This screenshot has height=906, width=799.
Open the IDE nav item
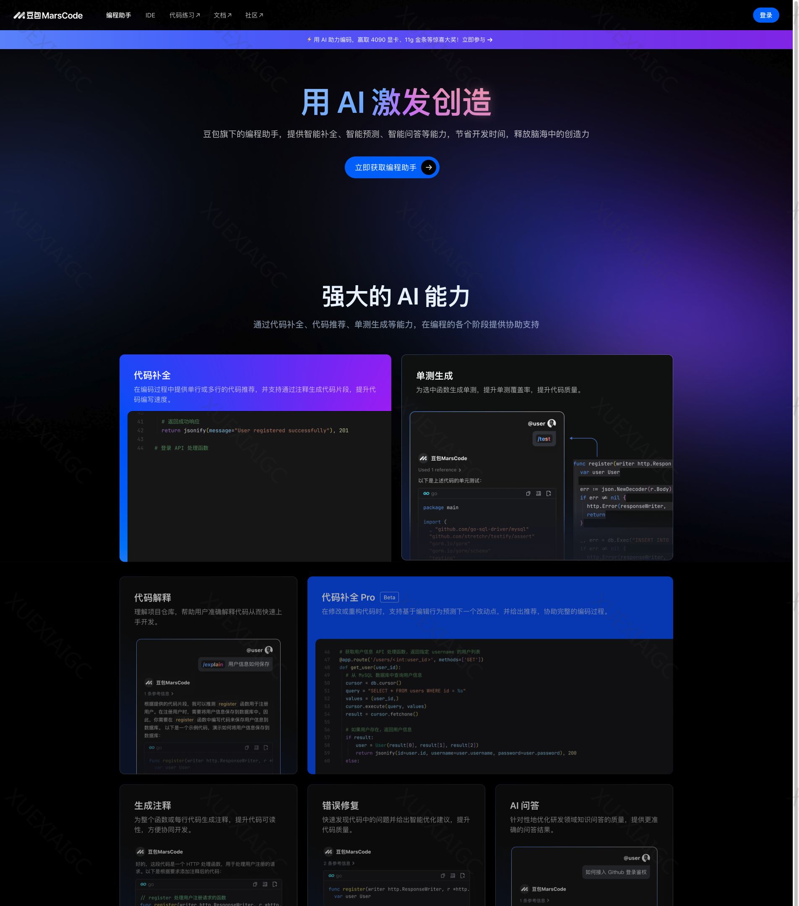coord(150,16)
